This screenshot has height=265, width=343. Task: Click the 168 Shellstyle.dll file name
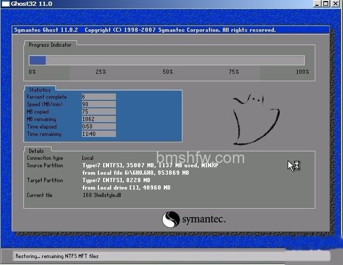[x=102, y=195]
